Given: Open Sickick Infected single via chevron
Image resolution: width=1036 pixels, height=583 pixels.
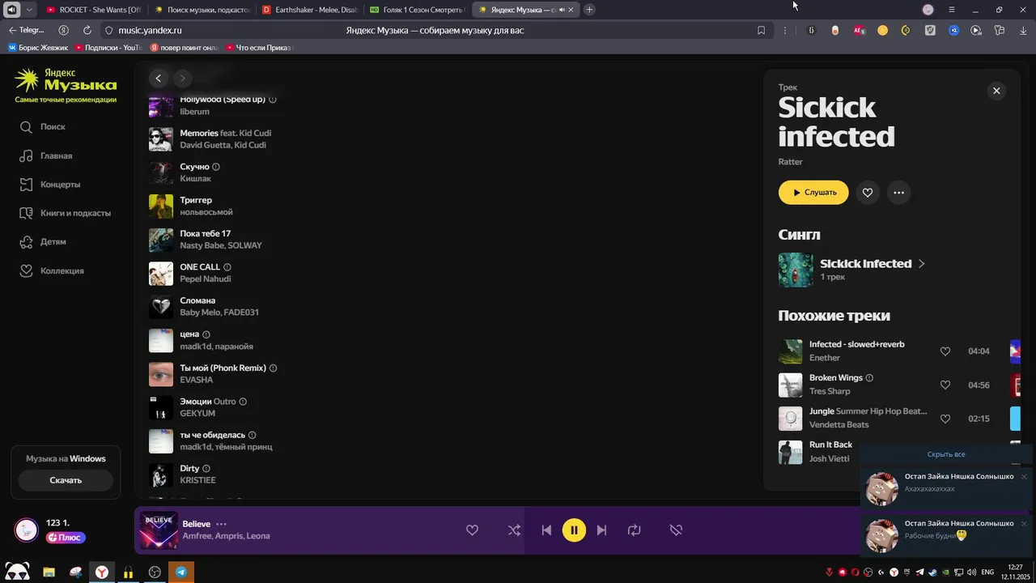Looking at the screenshot, I should [x=921, y=264].
